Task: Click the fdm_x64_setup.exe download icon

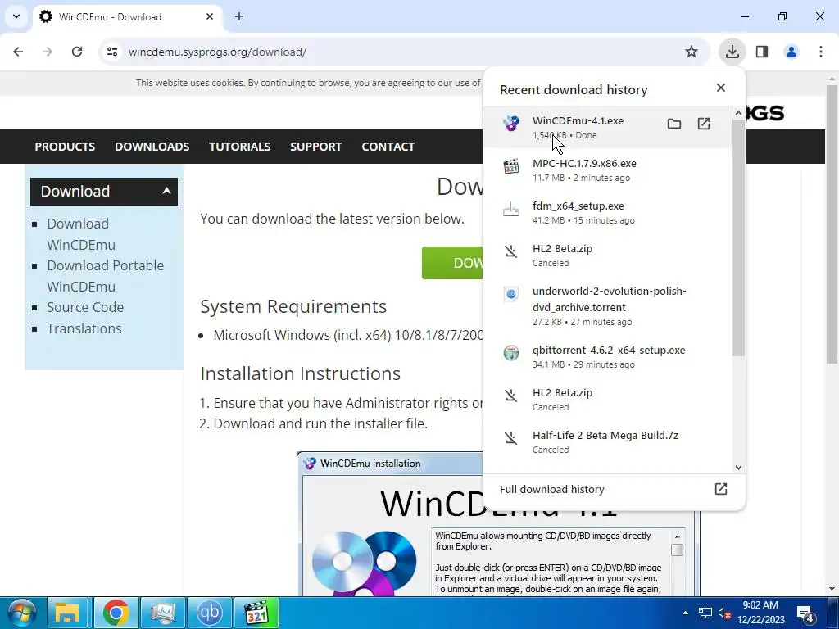Action: (511, 209)
